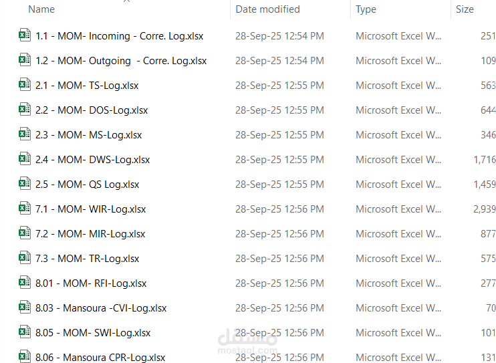
Task: Click the icon of 7.2 - MOM- MIR-Log.xlsx
Action: tap(25, 233)
